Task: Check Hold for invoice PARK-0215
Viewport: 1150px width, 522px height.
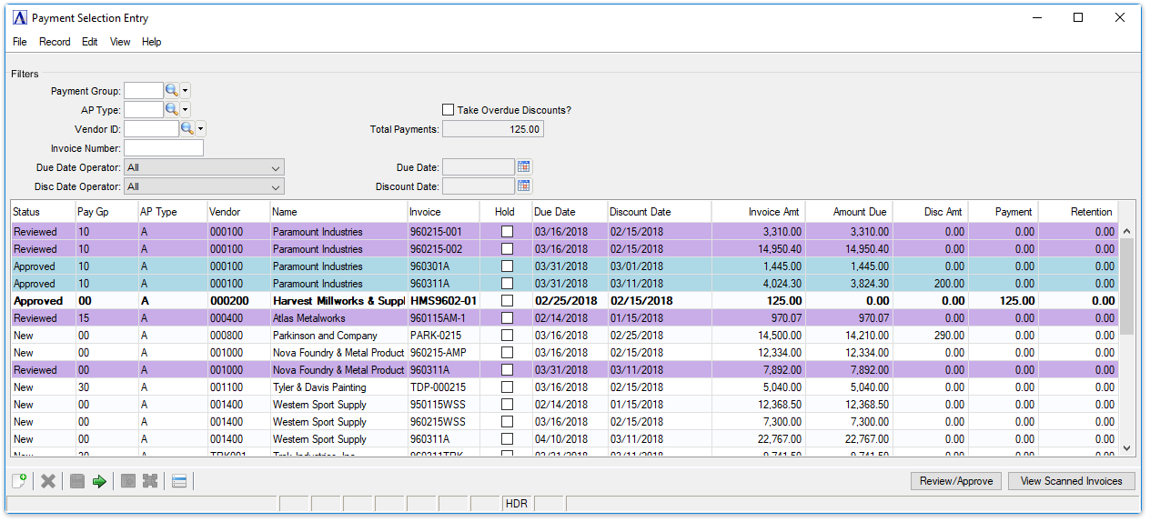Action: point(507,336)
